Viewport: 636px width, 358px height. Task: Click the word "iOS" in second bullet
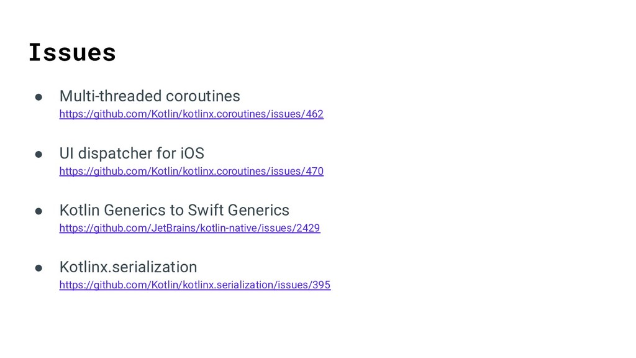(x=193, y=154)
